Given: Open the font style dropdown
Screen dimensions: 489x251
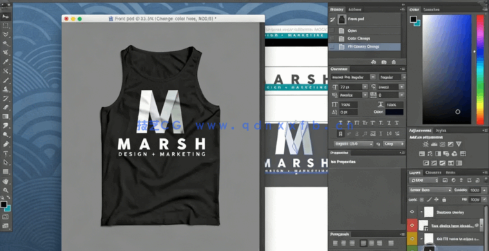Looking at the screenshot, I should click(403, 77).
